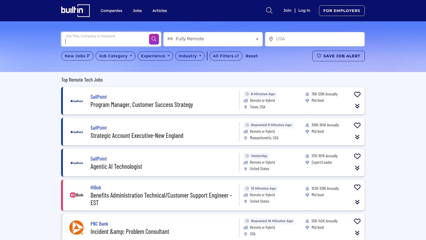Click the HiBob company logo
Viewport: 426px width, 240px height.
coord(77,195)
